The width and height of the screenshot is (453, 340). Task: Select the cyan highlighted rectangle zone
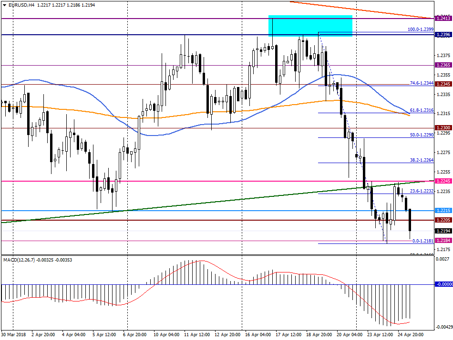[x=310, y=26]
